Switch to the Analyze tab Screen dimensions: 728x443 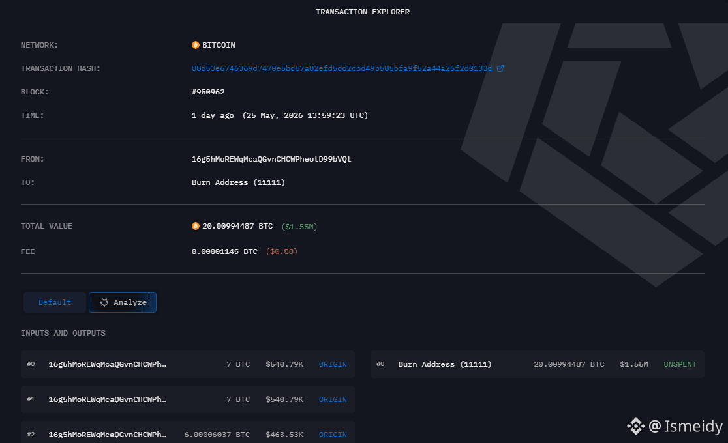(123, 302)
